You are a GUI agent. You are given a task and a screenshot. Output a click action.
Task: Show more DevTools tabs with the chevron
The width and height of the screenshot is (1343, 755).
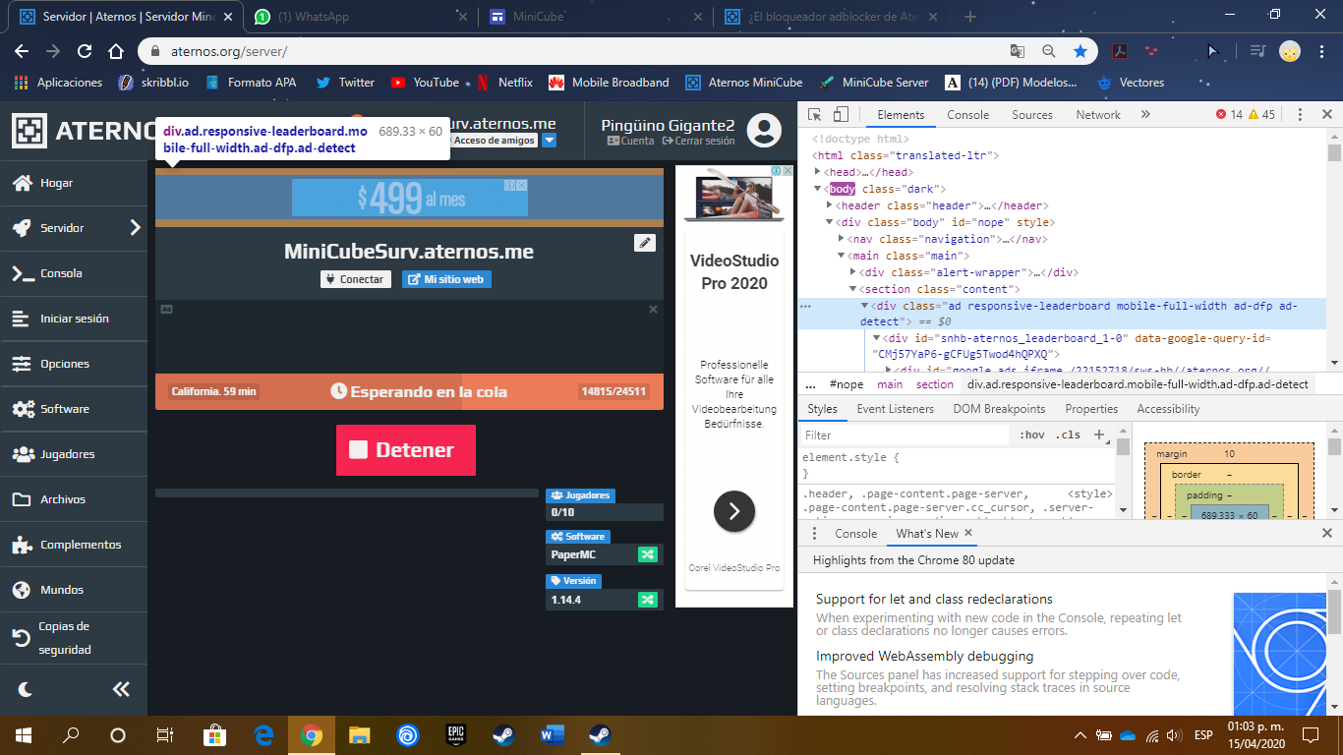(1145, 115)
